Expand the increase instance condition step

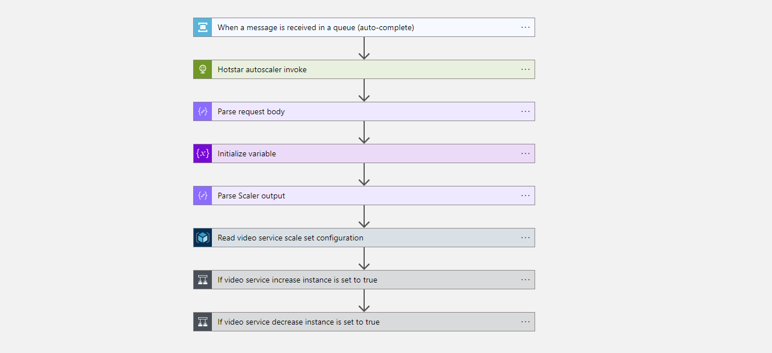(x=364, y=280)
